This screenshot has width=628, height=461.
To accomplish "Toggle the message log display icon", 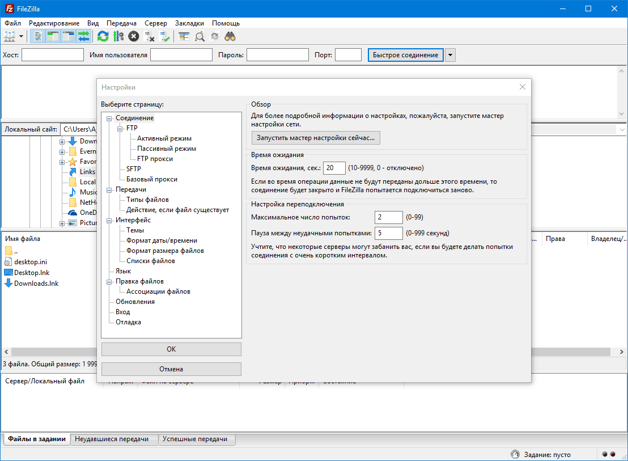I will pos(38,36).
